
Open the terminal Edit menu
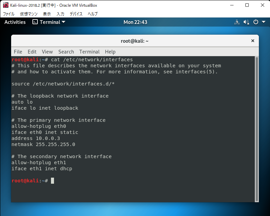click(x=32, y=52)
